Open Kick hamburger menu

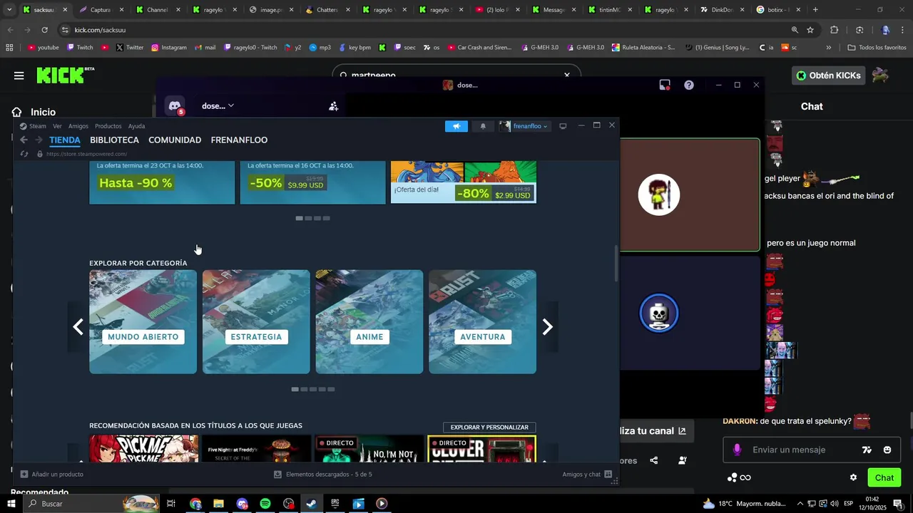tap(19, 76)
